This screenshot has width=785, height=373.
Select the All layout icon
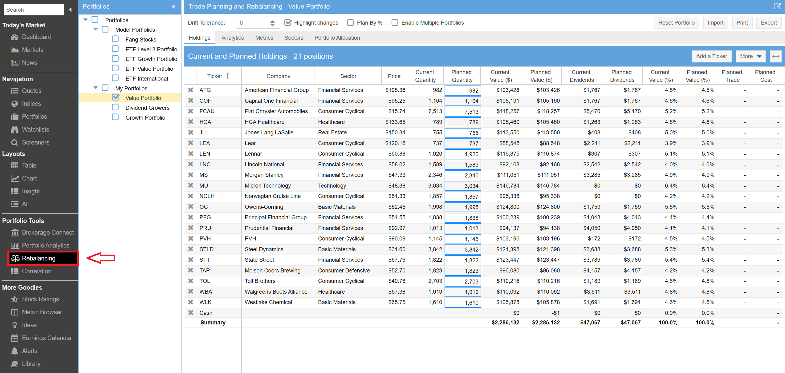click(14, 204)
